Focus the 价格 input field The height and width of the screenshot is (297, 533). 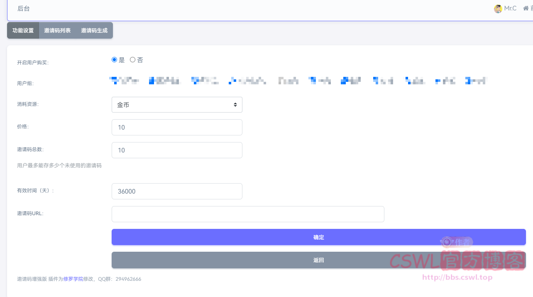click(177, 127)
